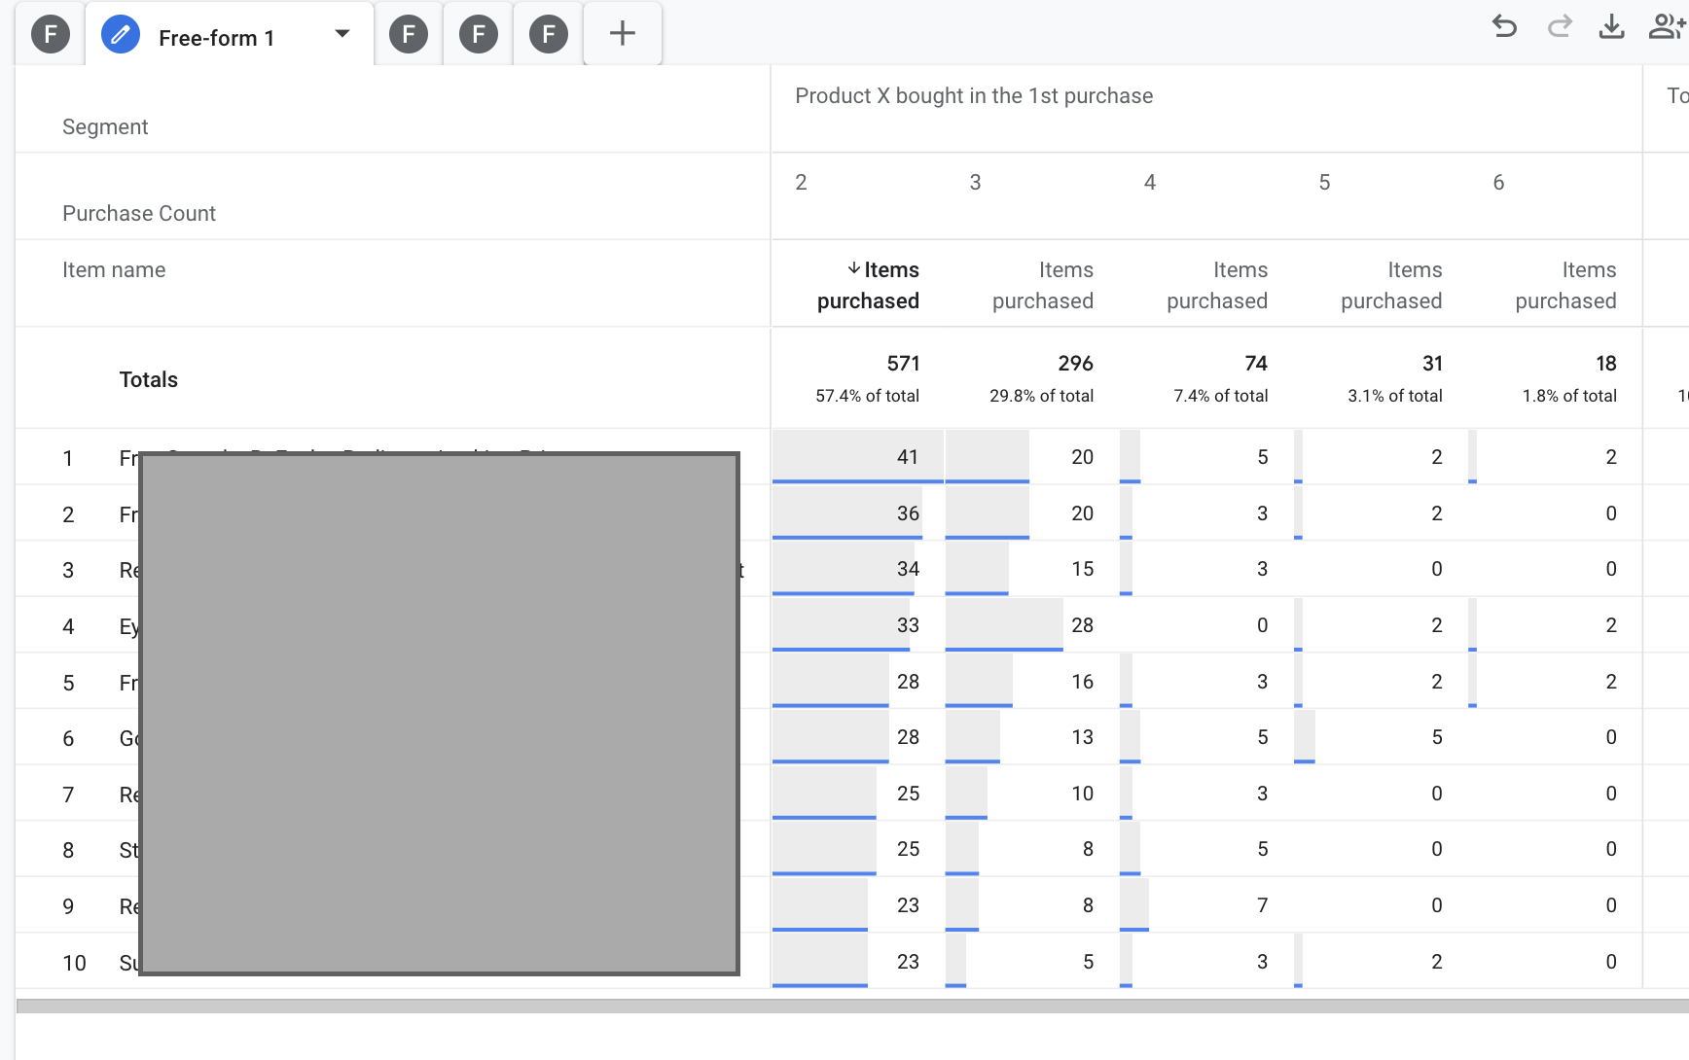
Task: Sort by Items purchased under column 6
Action: coord(1564,285)
